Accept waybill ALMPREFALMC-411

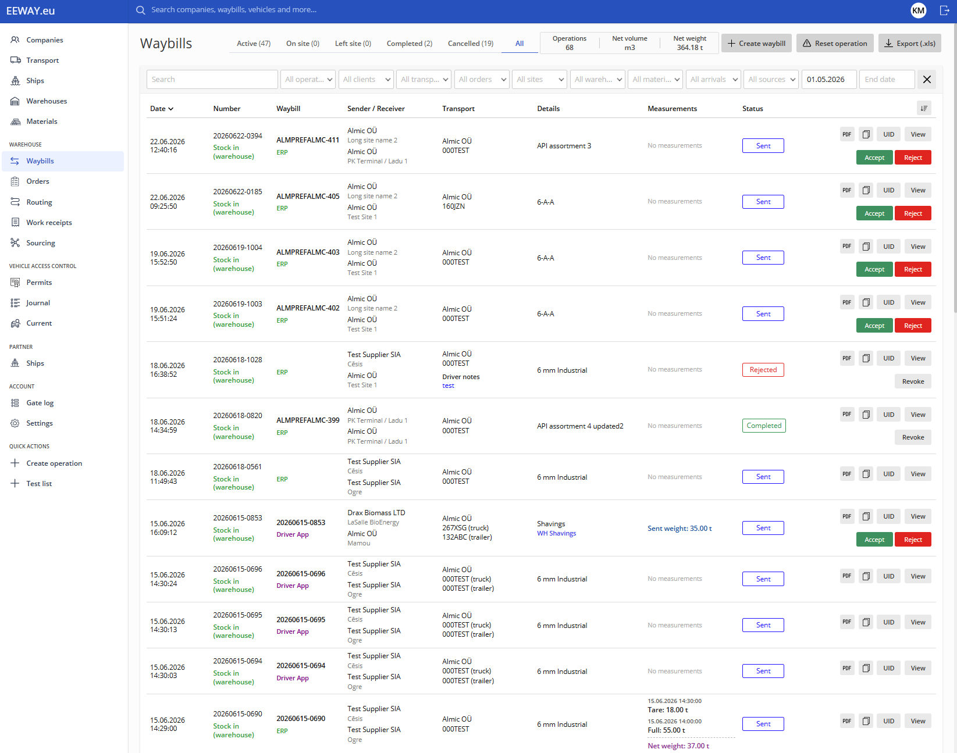pos(874,158)
